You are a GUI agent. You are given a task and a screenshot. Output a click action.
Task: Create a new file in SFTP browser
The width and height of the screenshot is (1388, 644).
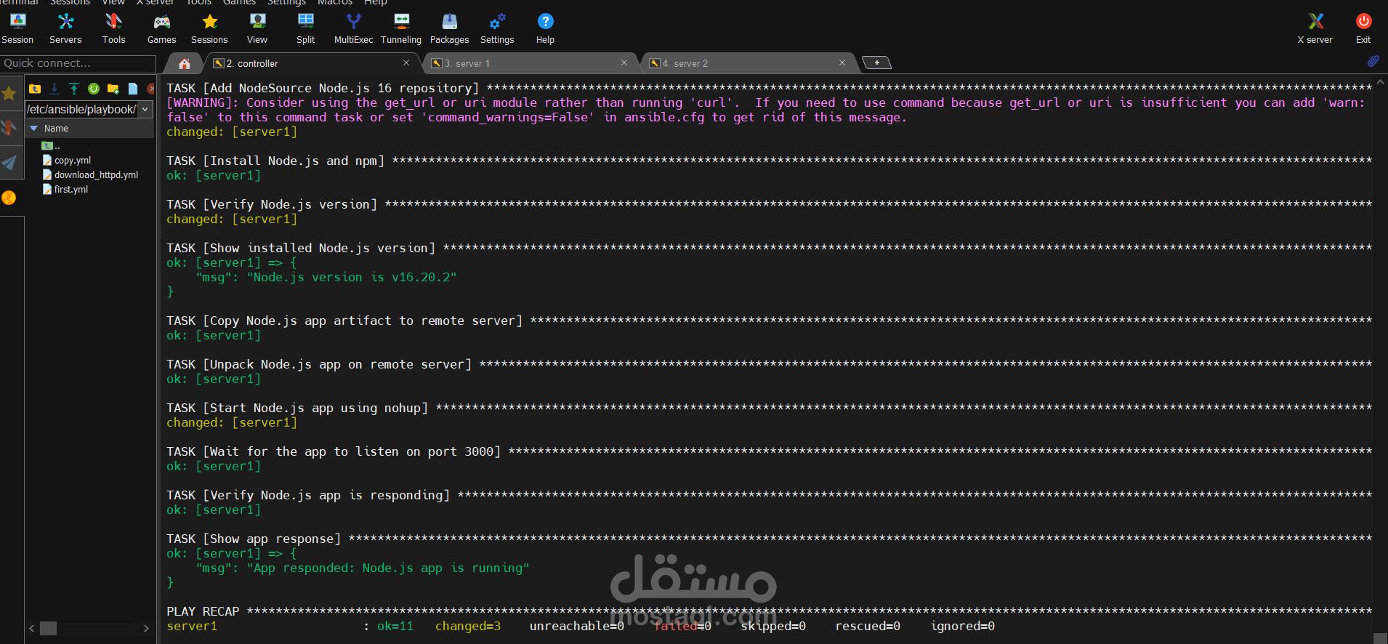click(x=133, y=89)
